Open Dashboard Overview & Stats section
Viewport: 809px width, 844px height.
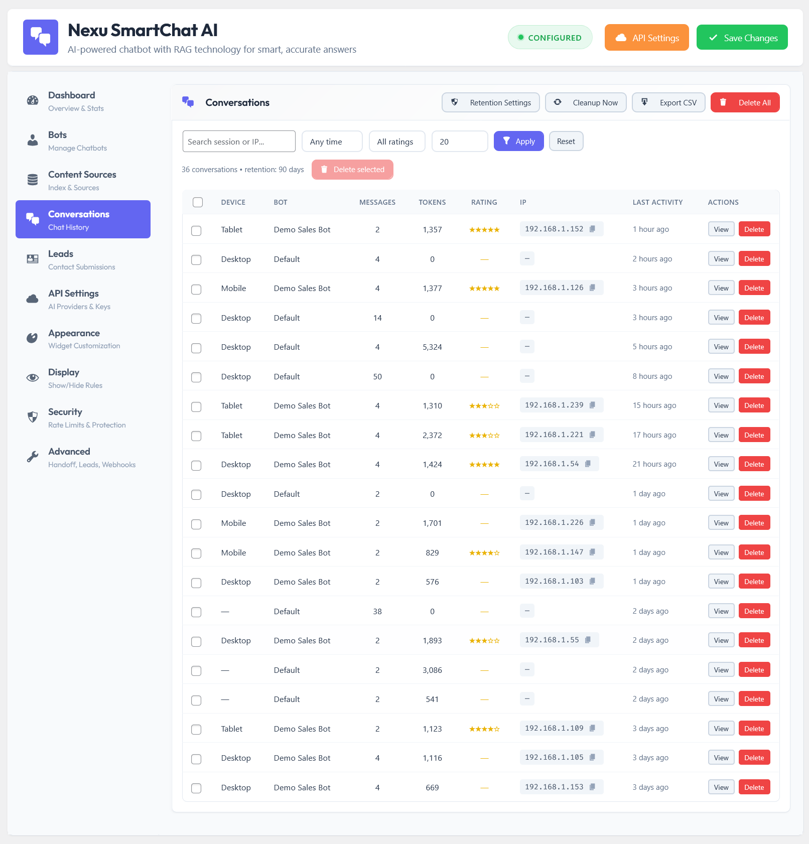coord(83,101)
